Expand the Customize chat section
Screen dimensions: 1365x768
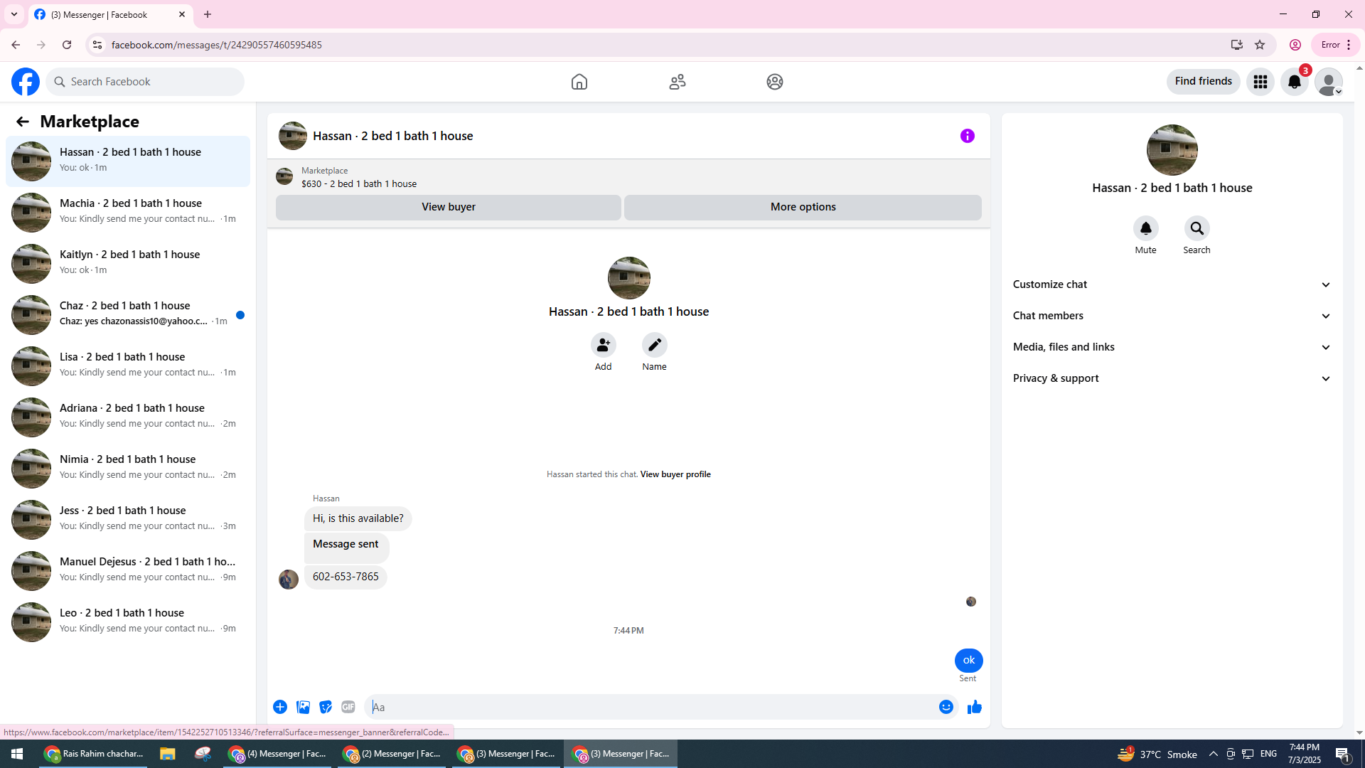(1171, 284)
